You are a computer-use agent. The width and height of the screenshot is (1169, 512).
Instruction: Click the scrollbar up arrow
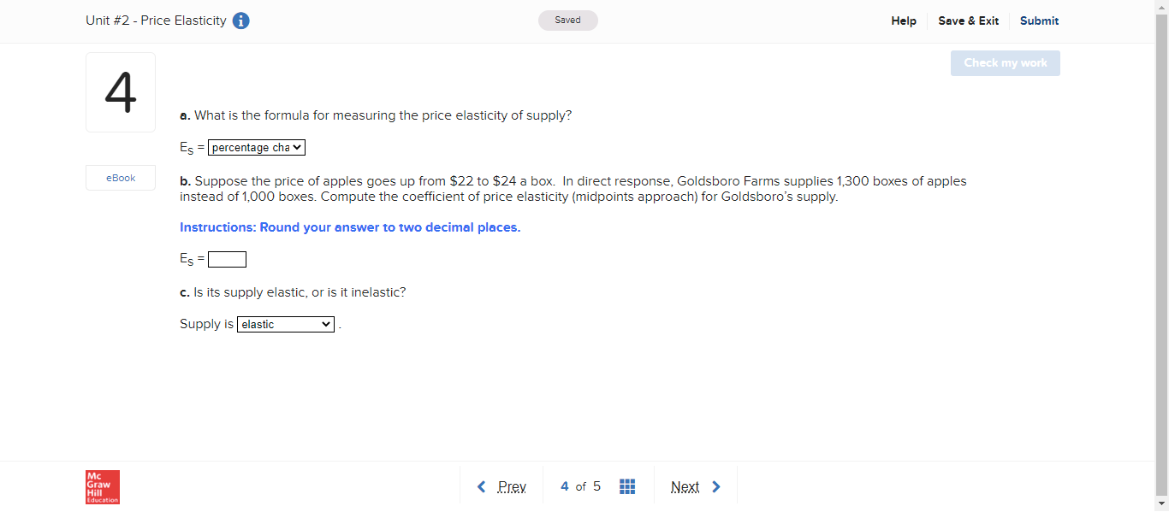(1162, 7)
